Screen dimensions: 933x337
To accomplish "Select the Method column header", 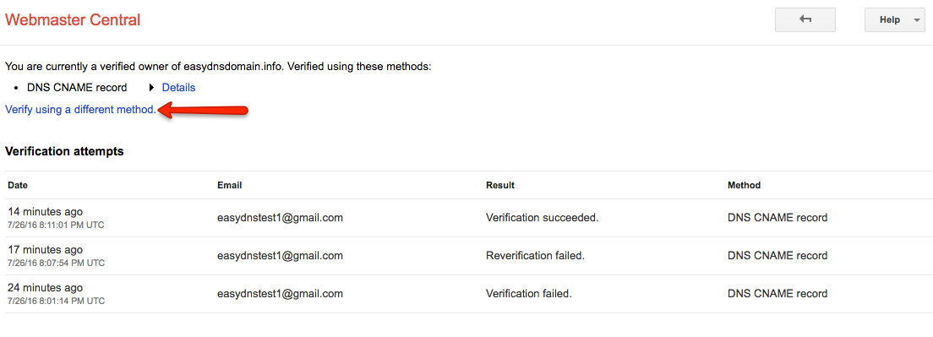I will 744,186.
